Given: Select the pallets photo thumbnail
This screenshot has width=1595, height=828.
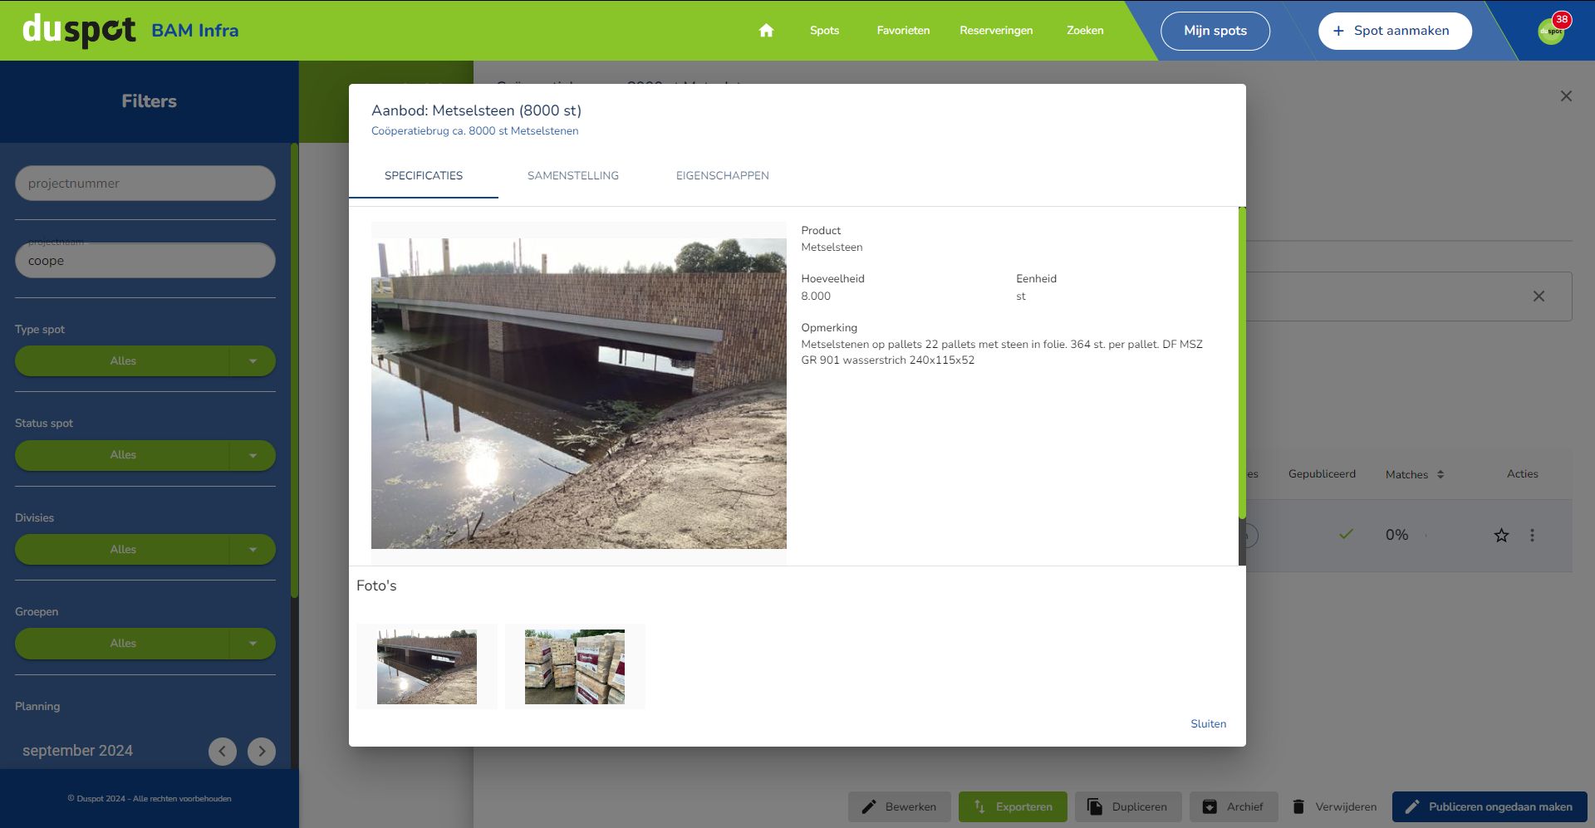Looking at the screenshot, I should [x=574, y=667].
